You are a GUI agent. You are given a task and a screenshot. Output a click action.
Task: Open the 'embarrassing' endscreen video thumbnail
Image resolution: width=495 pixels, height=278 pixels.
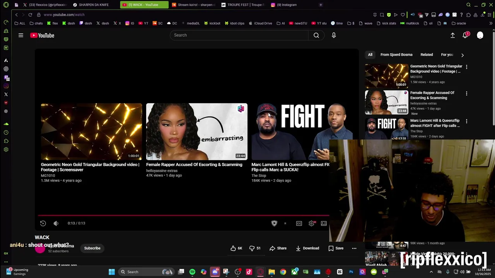196,131
